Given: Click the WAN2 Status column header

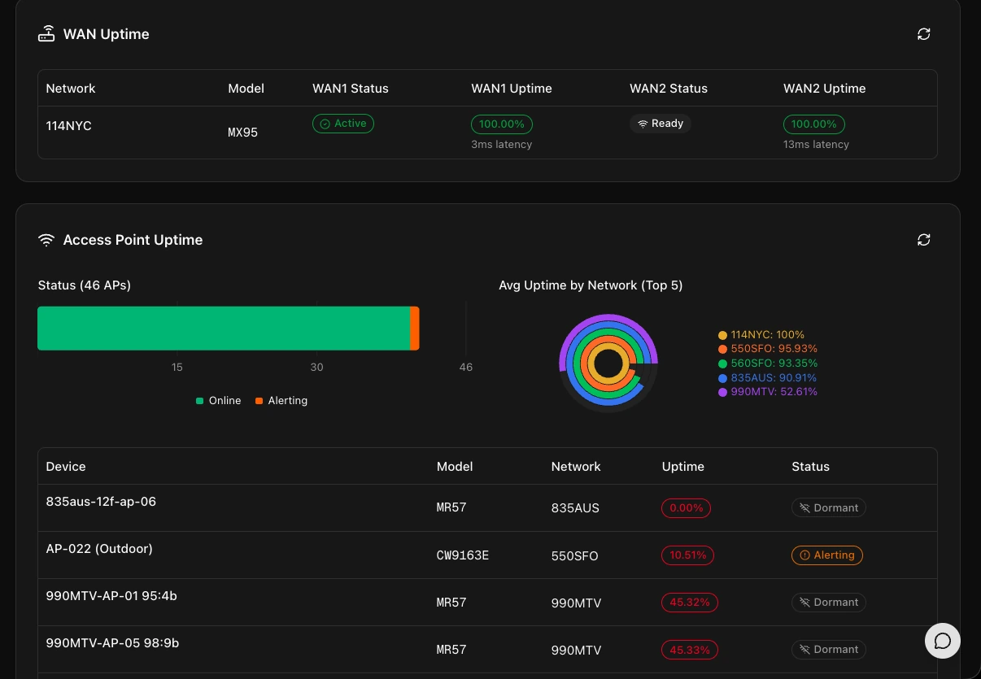Looking at the screenshot, I should coord(669,89).
